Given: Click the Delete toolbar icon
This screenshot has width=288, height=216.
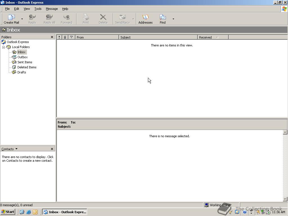Looking at the screenshot, I should 103,19.
